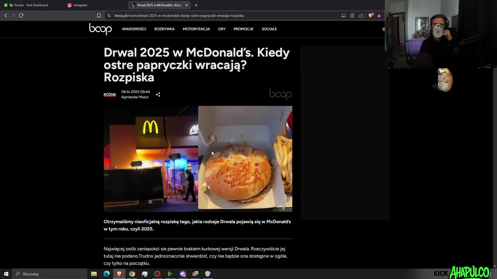Click lead paragraph starting Otrzymaliśmy nieoficjalną rozpiskę
Image resolution: width=497 pixels, height=279 pixels.
click(x=197, y=225)
